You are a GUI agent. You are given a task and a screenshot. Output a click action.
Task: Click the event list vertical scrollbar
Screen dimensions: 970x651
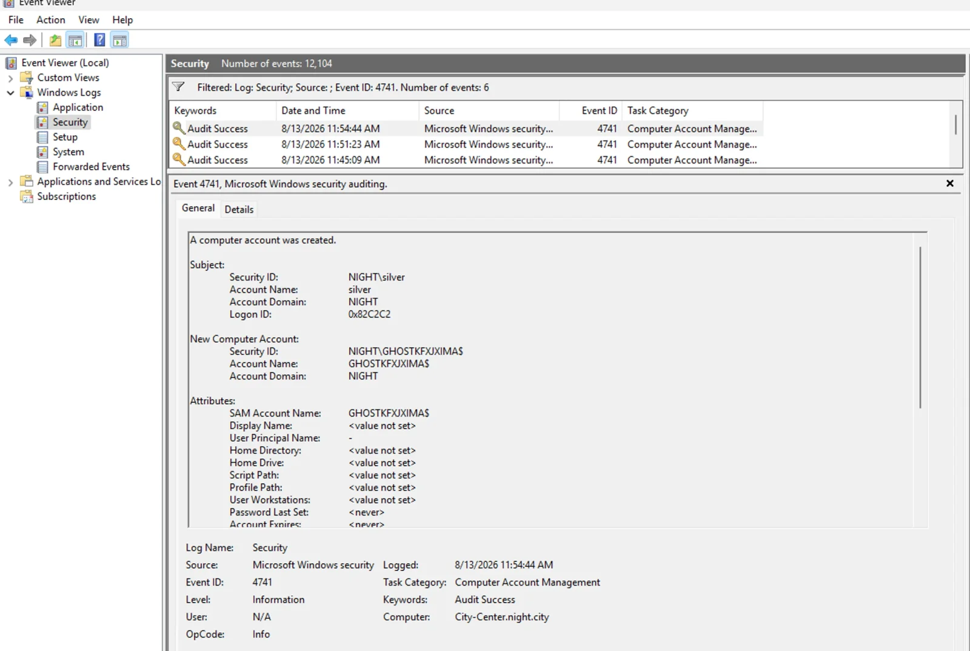point(955,125)
